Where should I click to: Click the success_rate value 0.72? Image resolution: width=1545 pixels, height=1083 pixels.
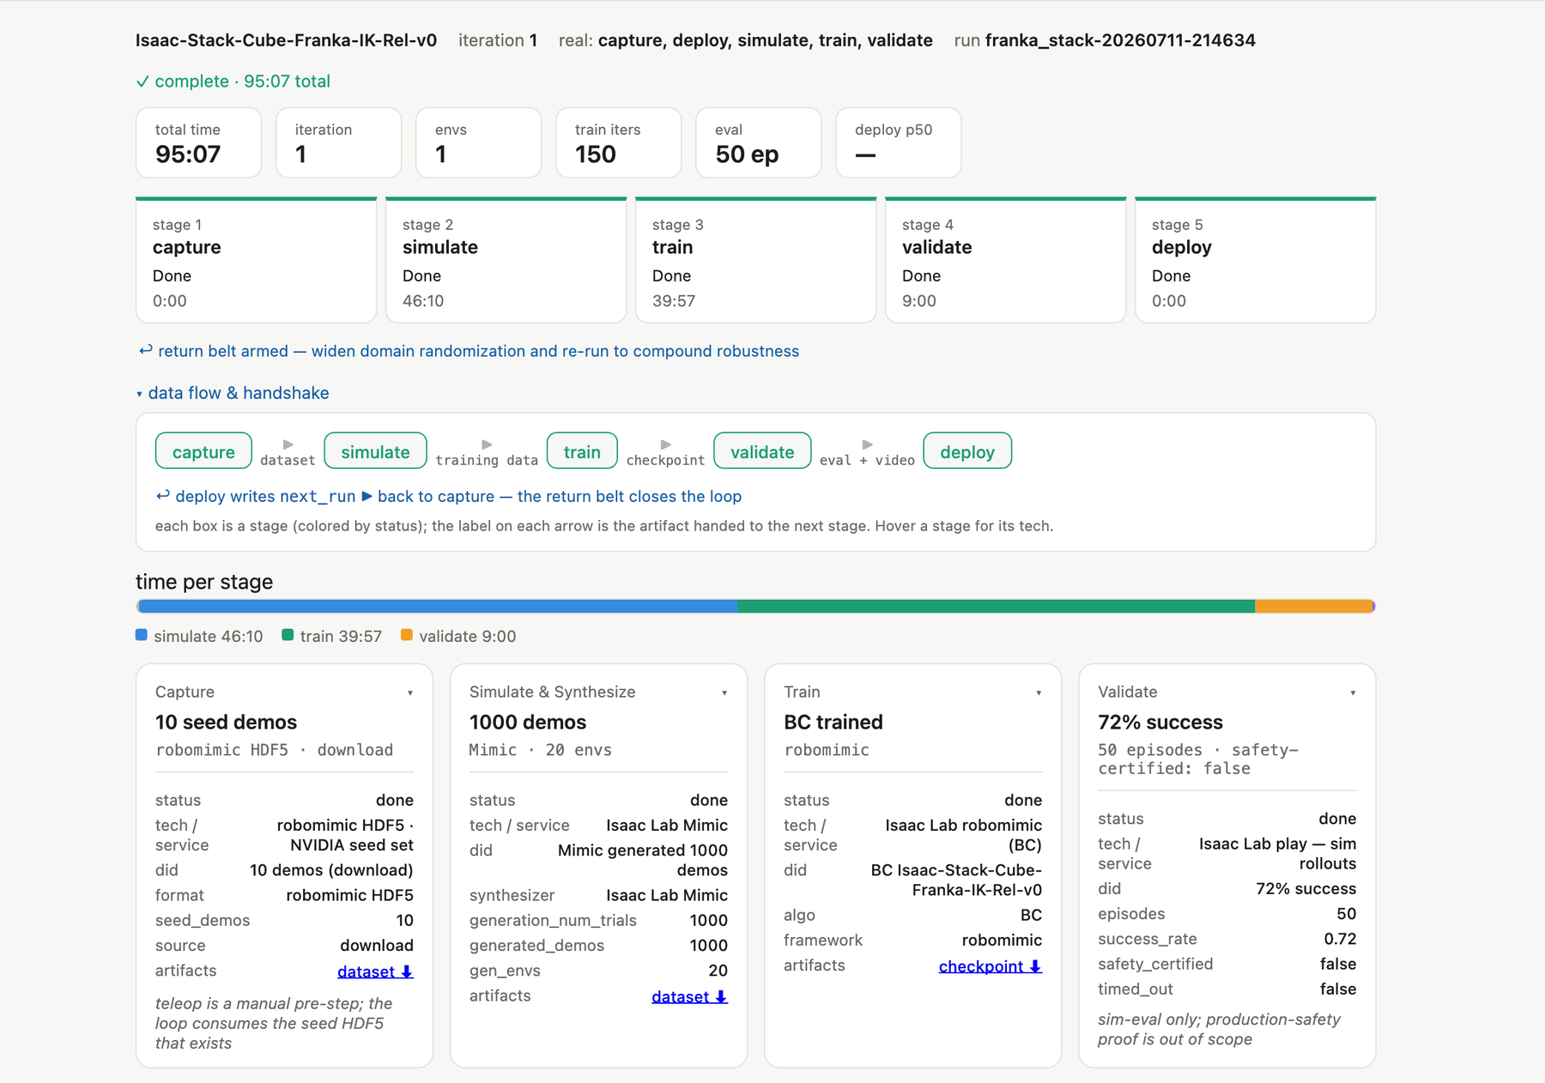(1340, 939)
